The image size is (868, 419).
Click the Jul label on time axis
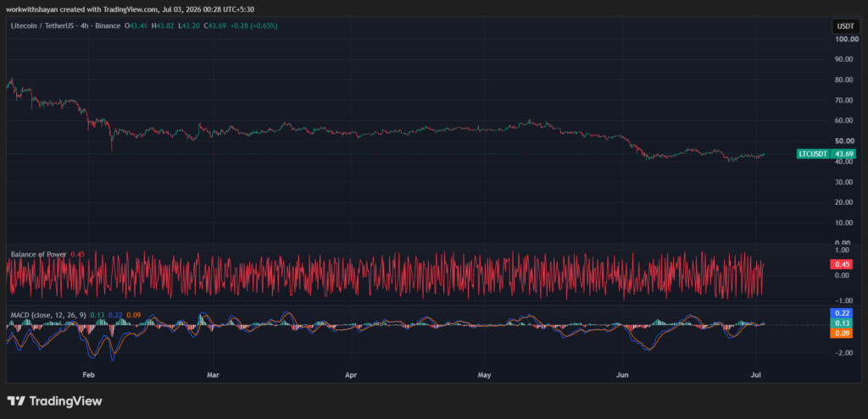pyautogui.click(x=757, y=375)
